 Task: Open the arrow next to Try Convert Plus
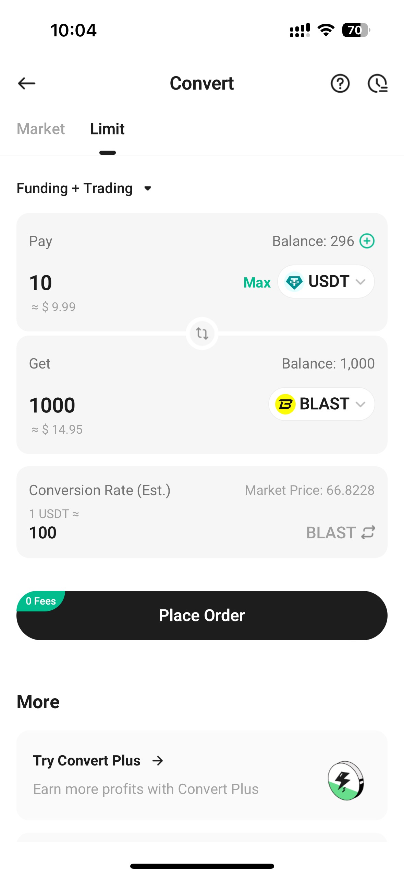pos(158,761)
